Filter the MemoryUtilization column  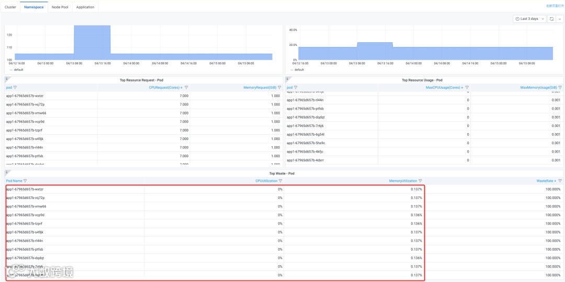coord(420,181)
